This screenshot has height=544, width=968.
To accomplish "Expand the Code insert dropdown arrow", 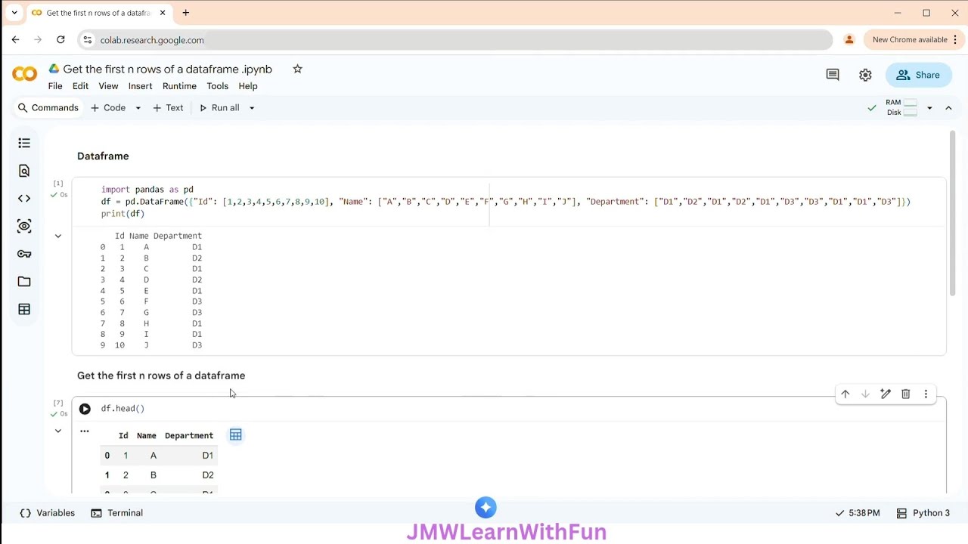I will click(138, 108).
